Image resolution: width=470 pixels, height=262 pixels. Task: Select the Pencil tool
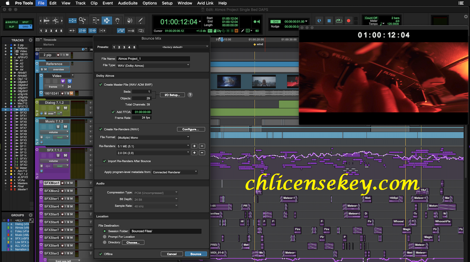pyautogui.click(x=140, y=21)
